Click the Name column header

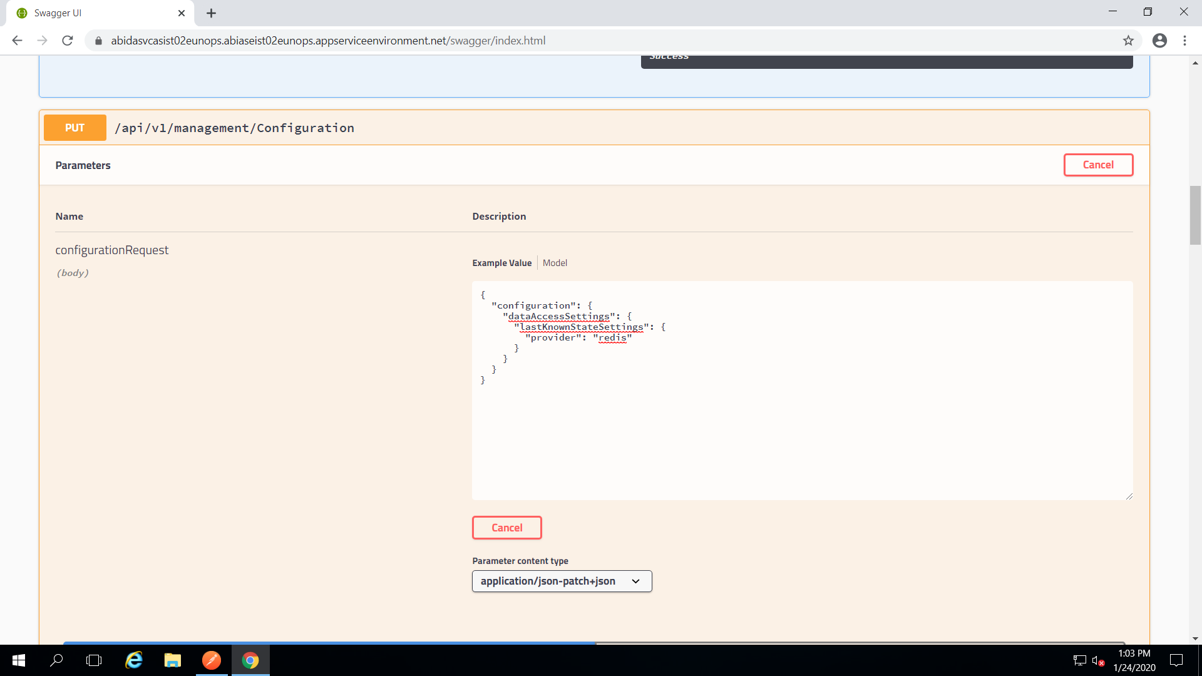(69, 216)
